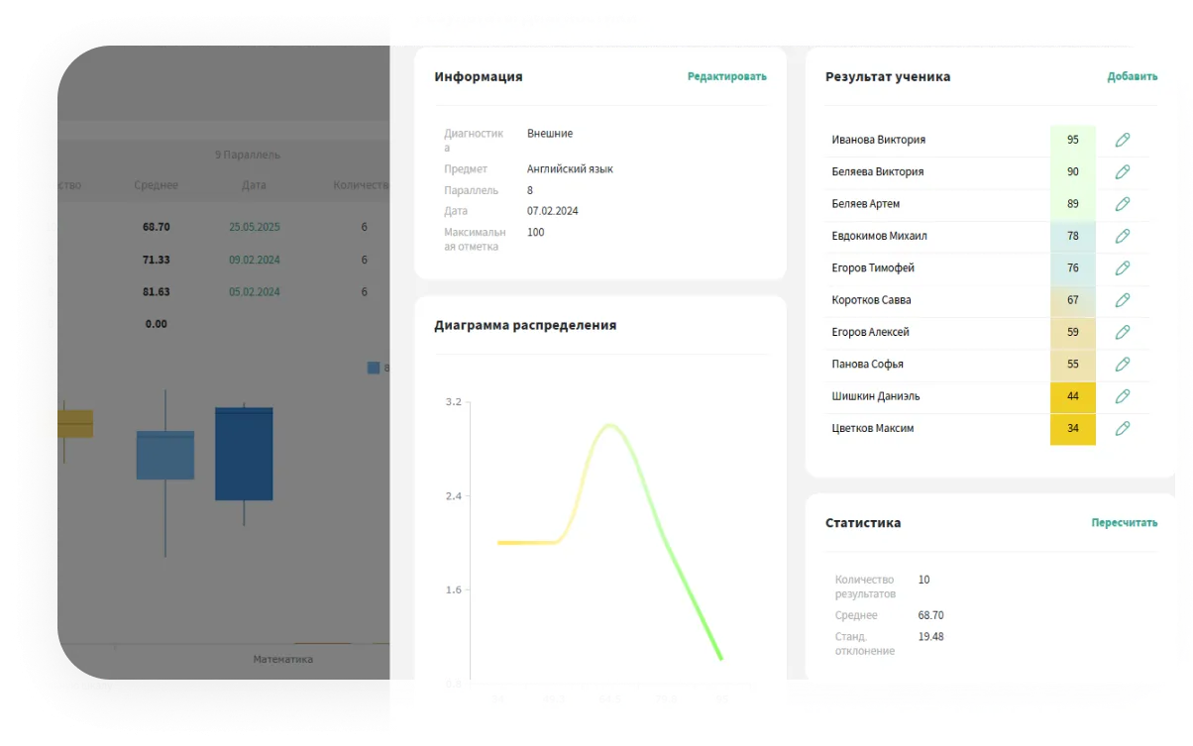Click pencil icon next to Беляева Виктория
The height and width of the screenshot is (746, 1193).
1122,172
